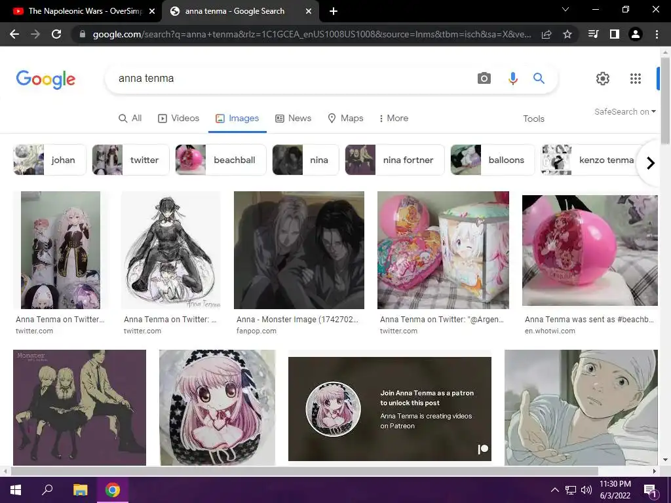The width and height of the screenshot is (671, 503).
Task: Open tab search chevron in title bar
Action: [x=566, y=9]
